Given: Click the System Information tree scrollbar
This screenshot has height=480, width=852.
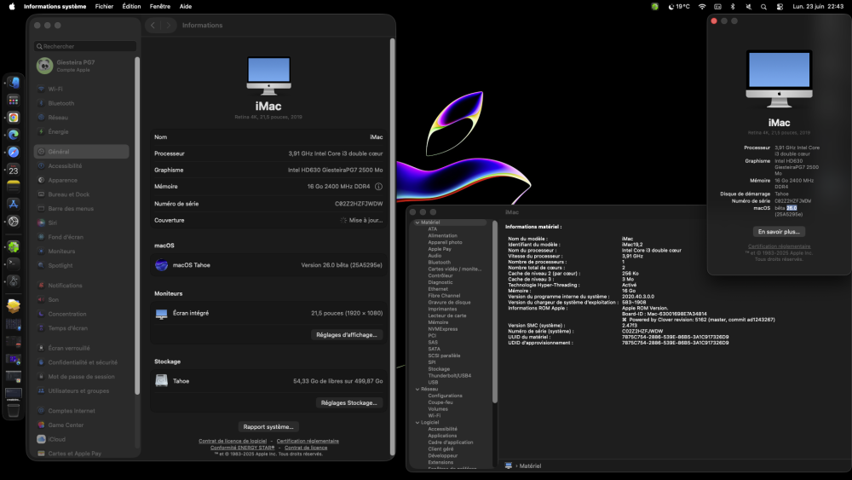Looking at the screenshot, I should [x=494, y=312].
